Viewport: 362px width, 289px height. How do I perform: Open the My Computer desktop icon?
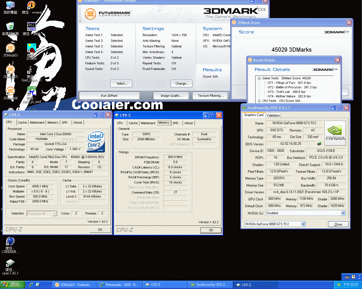click(10, 7)
